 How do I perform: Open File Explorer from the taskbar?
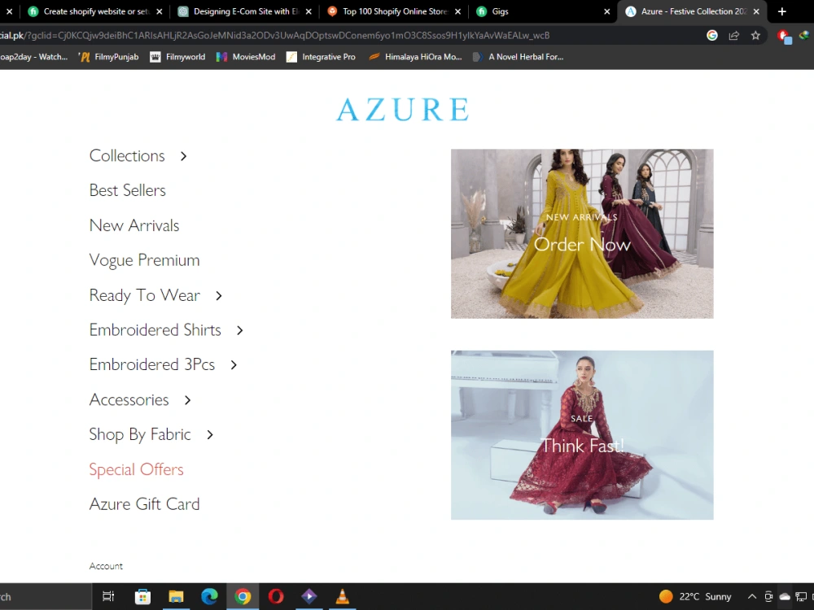pos(176,596)
